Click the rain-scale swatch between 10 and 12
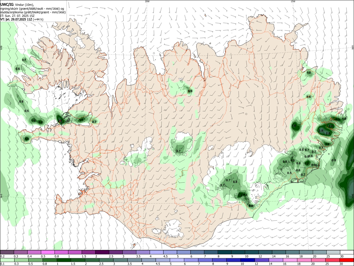The height and width of the screenshot is (266, 354). [248, 260]
